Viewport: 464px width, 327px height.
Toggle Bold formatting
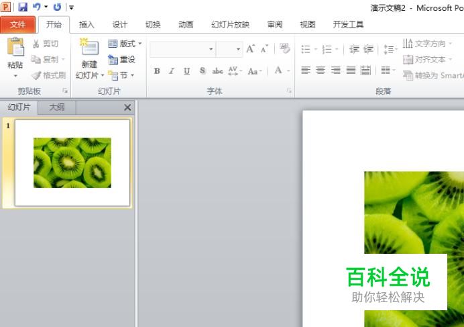157,71
